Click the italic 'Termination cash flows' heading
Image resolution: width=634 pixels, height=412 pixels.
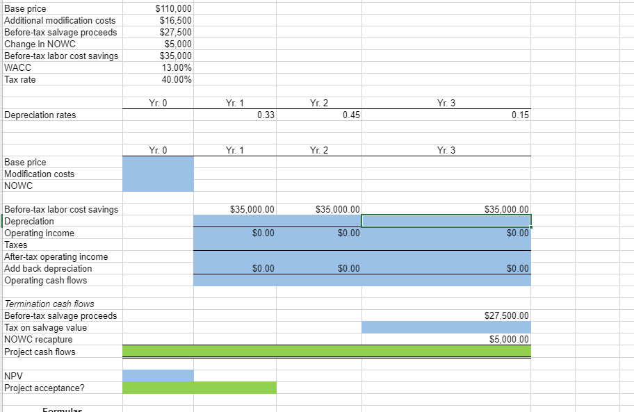(49, 304)
